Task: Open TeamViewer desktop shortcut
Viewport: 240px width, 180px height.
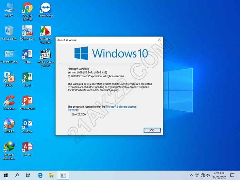Action: [46, 9]
